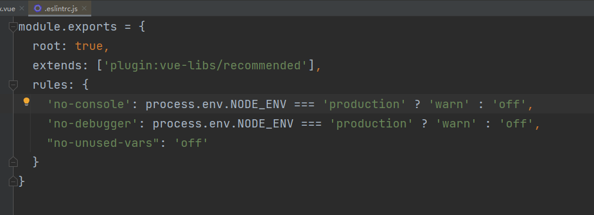Click process.env.NODE_ENV on no-debugger line
The width and height of the screenshot is (594, 215).
point(223,123)
